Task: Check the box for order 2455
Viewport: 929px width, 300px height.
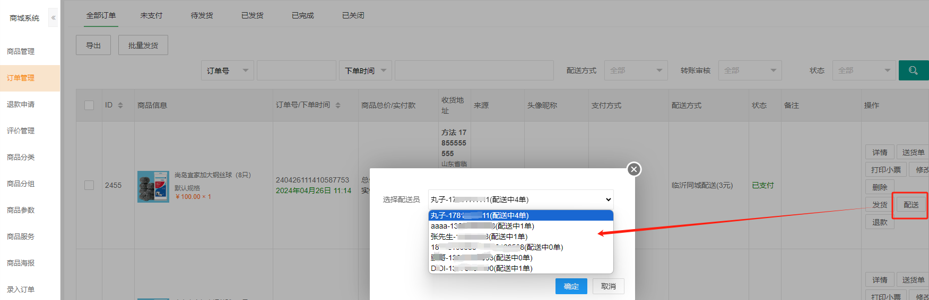Action: [89, 185]
